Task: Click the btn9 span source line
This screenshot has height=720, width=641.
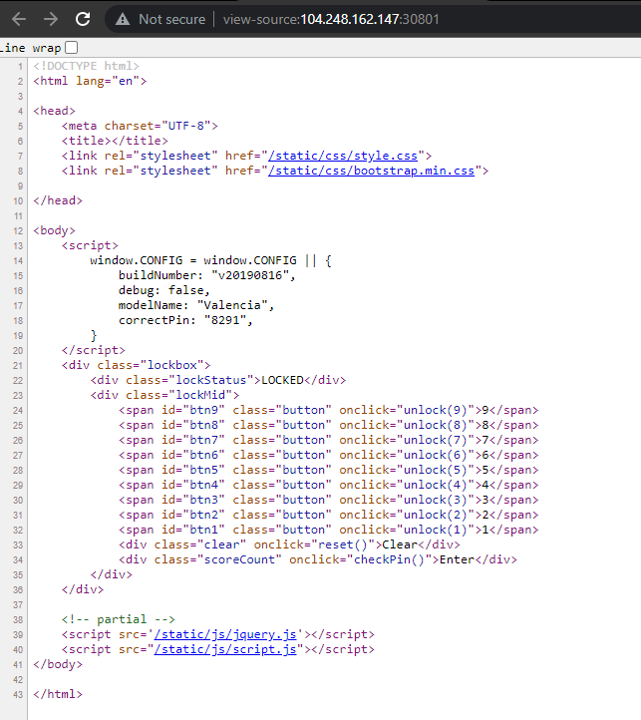Action: (x=328, y=410)
